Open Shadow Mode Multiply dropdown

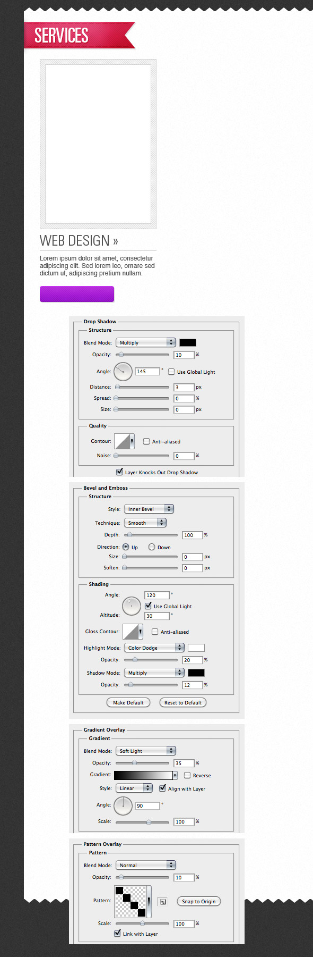(x=154, y=673)
